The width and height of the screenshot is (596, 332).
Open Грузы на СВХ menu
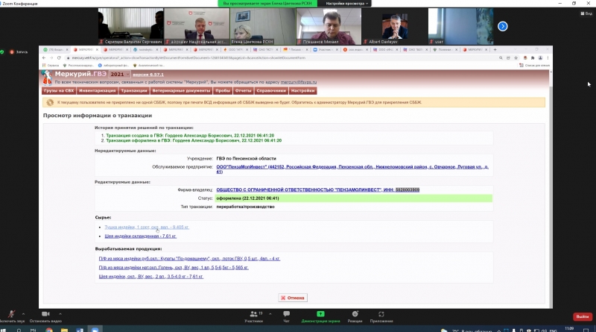59,90
